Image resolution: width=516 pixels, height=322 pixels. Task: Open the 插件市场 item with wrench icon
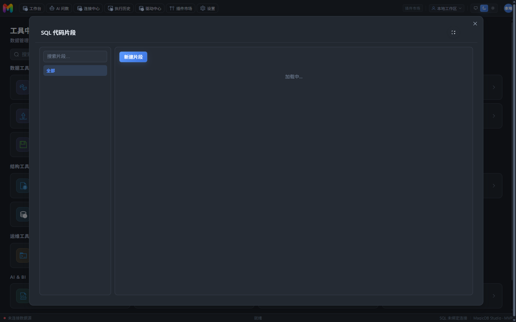pos(181,8)
